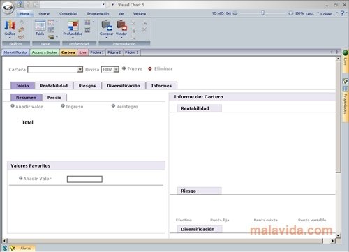Open the Cartera selection combo box
Viewport: 349px width, 252px height.
(x=55, y=69)
